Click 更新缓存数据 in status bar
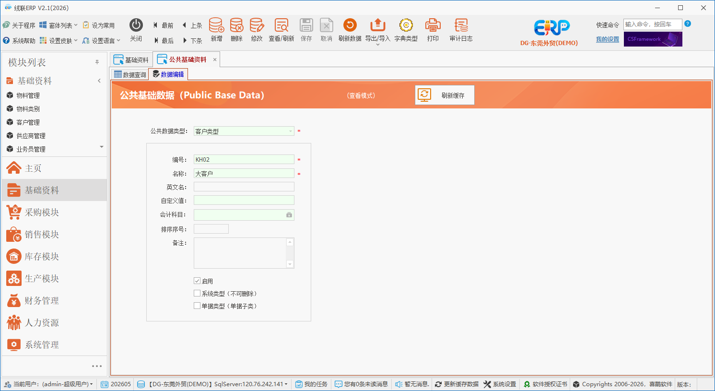715x391 pixels. [457, 384]
